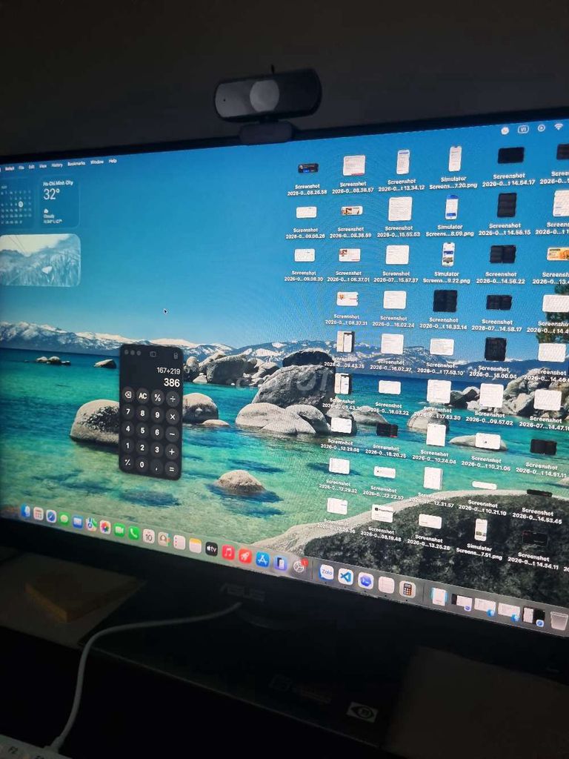569x759 pixels.
Task: Open the Ho Chi Minh City weather widget
Action: 59,202
